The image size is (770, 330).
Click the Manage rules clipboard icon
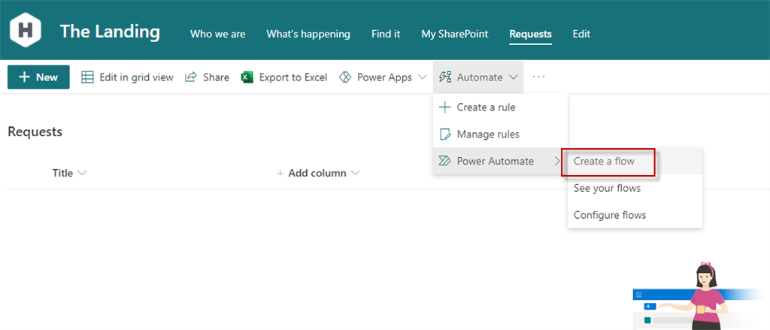(x=445, y=134)
